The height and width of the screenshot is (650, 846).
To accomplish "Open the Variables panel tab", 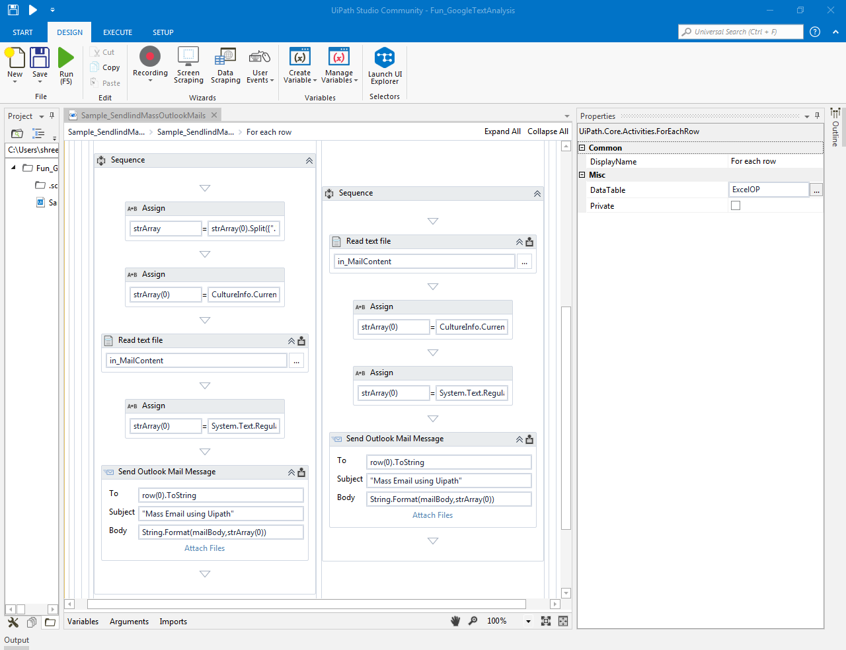I will click(x=83, y=622).
